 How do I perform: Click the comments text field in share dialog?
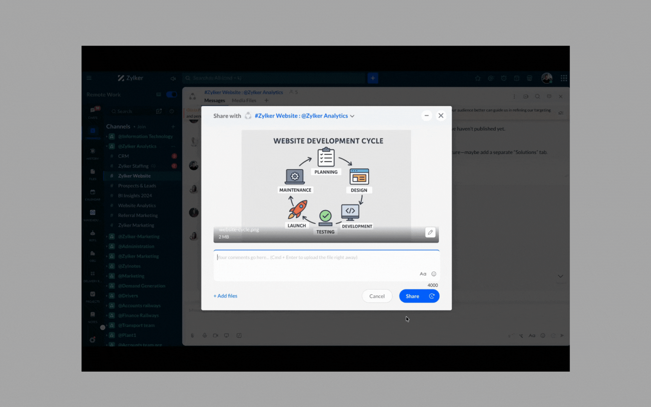pos(326,265)
